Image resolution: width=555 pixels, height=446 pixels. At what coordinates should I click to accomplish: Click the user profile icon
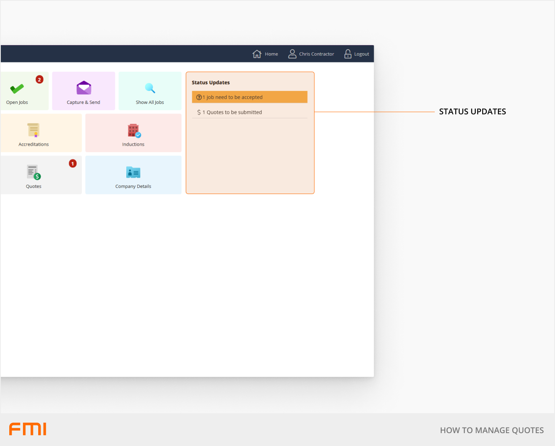coord(292,54)
